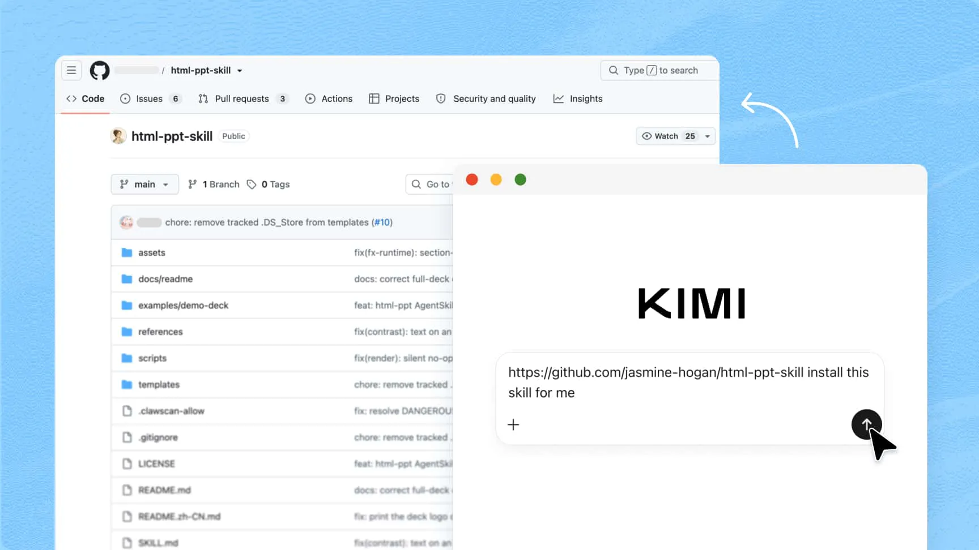Screen dimensions: 979x550
Task: Open the SKILL.md file
Action: tap(158, 543)
